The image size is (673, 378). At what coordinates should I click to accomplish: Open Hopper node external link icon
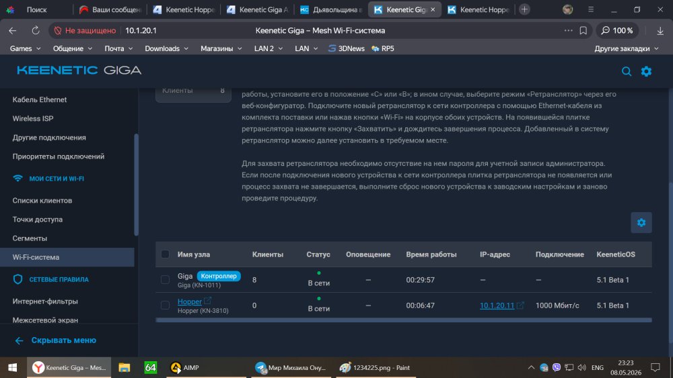(x=208, y=301)
